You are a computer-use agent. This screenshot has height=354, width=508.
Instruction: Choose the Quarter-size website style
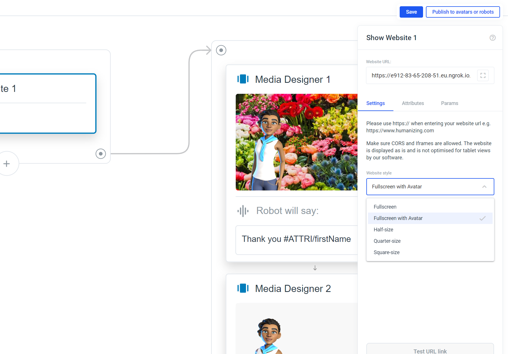pyautogui.click(x=430, y=241)
